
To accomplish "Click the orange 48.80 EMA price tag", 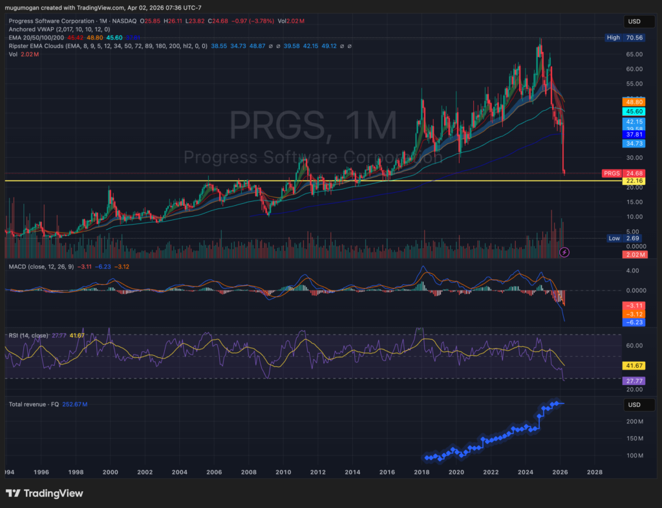I will tap(633, 102).
